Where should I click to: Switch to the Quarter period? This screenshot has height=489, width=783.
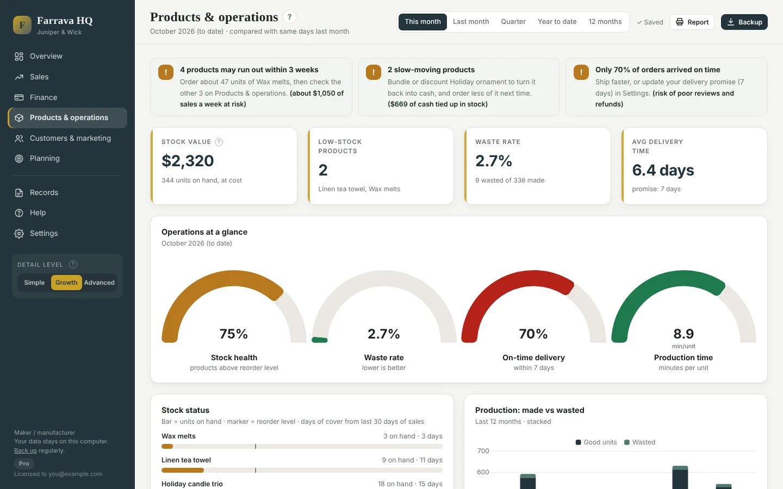point(513,22)
